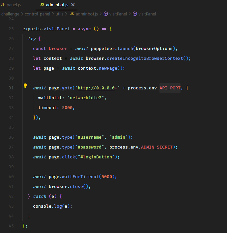227x233 pixels.
Task: Click the JS icon in the breadcrumb path
Action: [71, 14]
